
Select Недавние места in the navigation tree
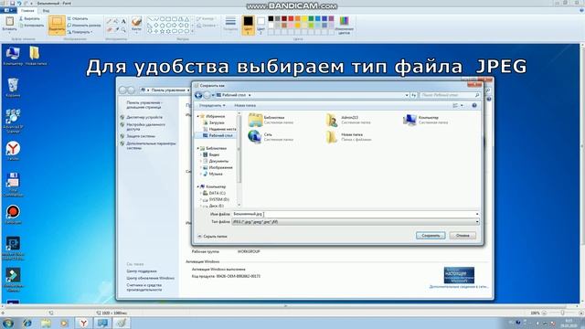219,129
